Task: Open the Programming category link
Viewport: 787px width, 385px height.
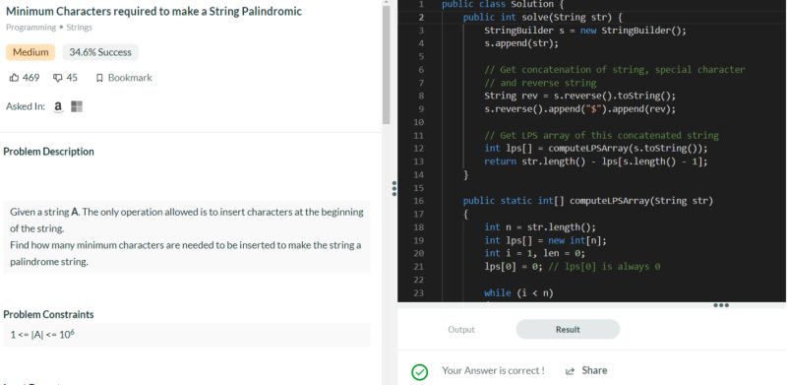Action: [31, 28]
